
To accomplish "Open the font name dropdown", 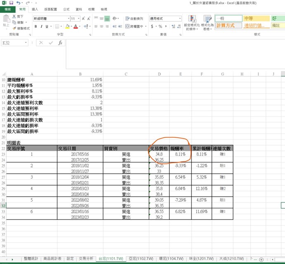I will tap(66, 19).
